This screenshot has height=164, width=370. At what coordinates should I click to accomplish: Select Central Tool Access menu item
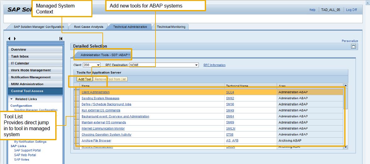pos(35,91)
